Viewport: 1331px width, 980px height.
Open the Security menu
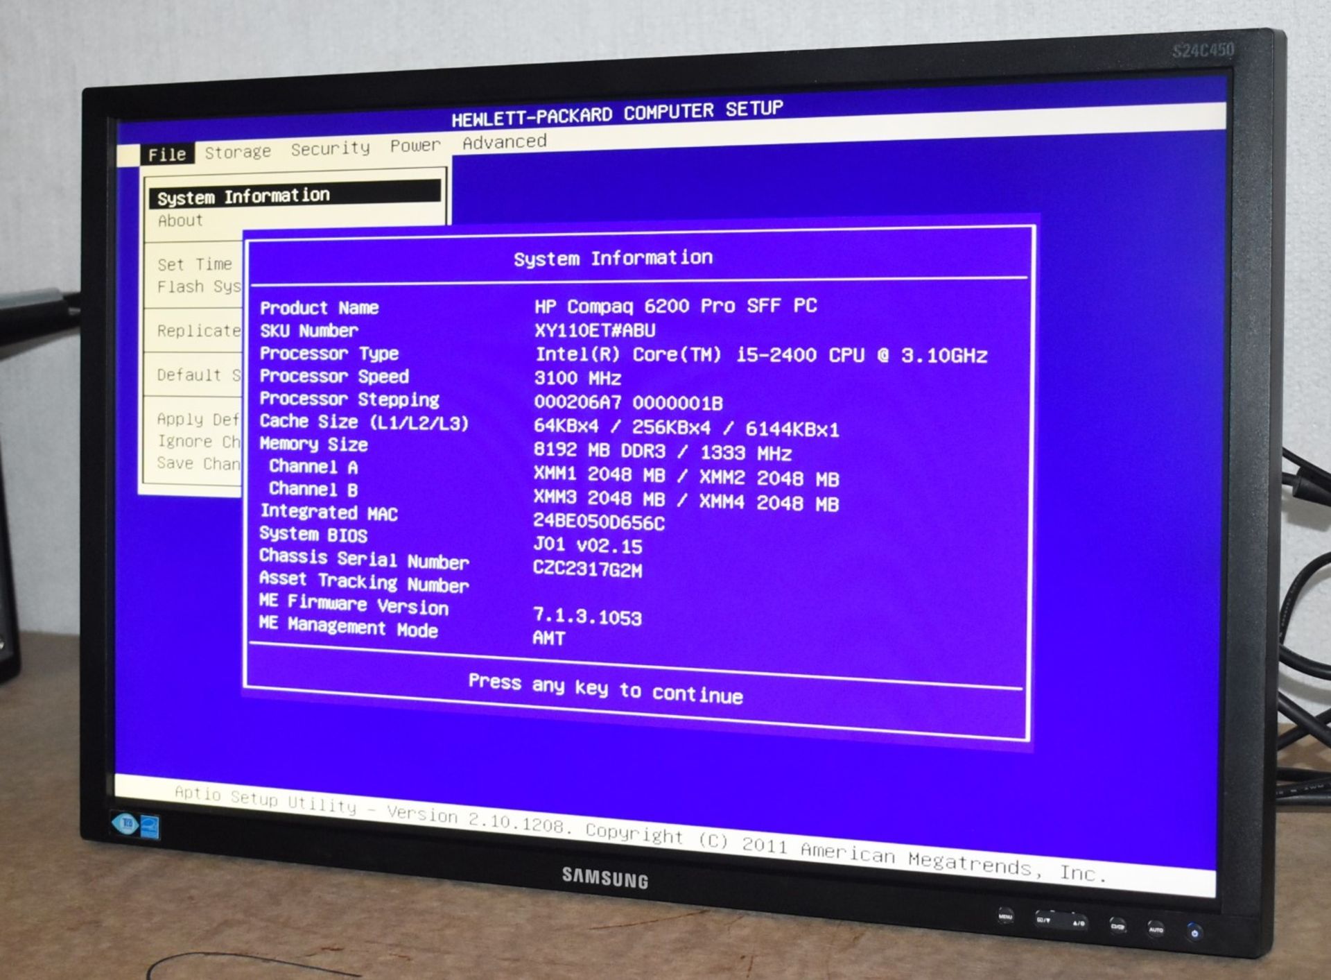[x=330, y=148]
